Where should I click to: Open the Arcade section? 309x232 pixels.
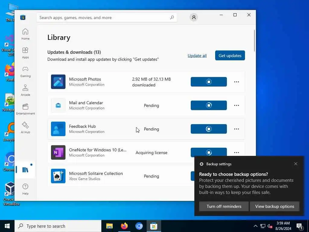coord(25,90)
